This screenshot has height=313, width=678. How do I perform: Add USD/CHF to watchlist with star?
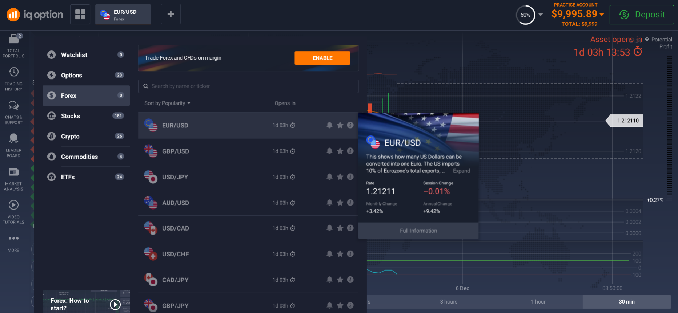click(x=340, y=254)
